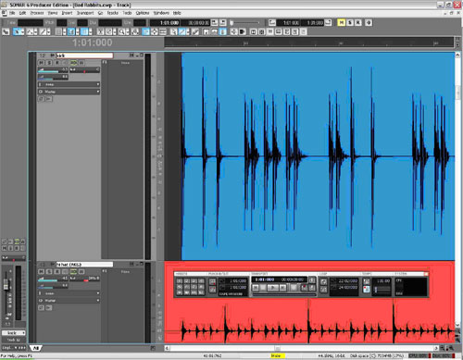
Task: Click the Tools menu
Action: [x=127, y=13]
